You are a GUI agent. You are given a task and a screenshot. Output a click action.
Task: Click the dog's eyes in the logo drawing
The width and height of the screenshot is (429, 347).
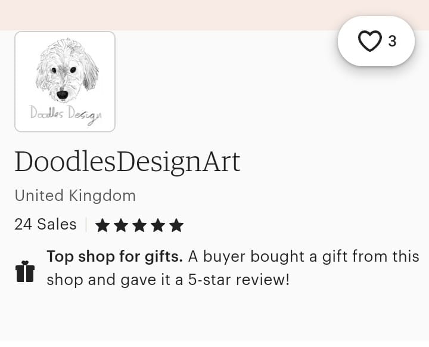(x=64, y=70)
